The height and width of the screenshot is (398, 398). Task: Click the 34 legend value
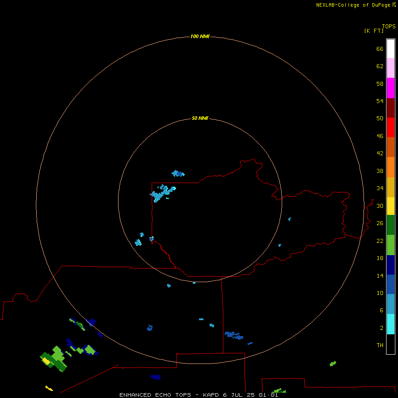pyautogui.click(x=380, y=188)
